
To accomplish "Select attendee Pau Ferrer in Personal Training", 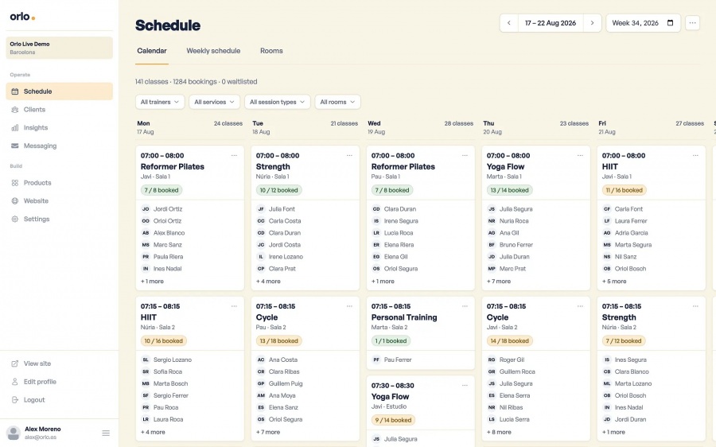I will [x=392, y=360].
